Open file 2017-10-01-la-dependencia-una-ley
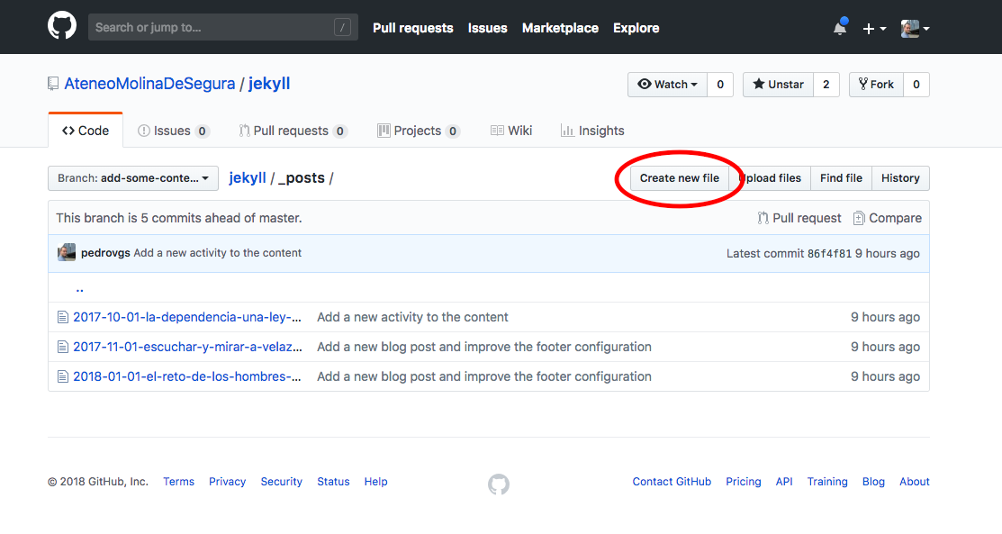1002x534 pixels. point(187,317)
